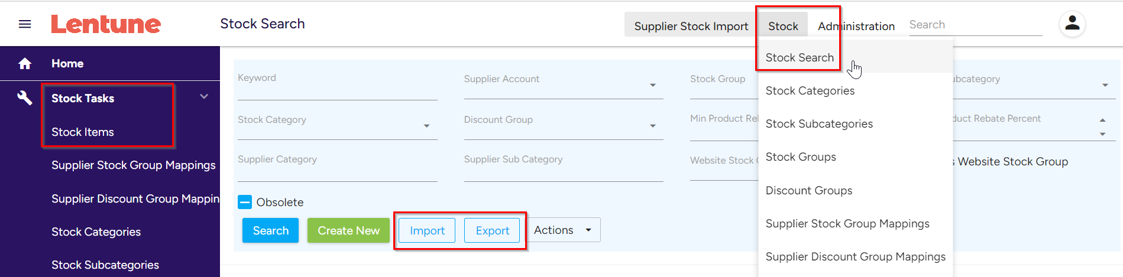This screenshot has width=1123, height=277.
Task: Toggle the Obsolete checkbox
Action: 245,202
